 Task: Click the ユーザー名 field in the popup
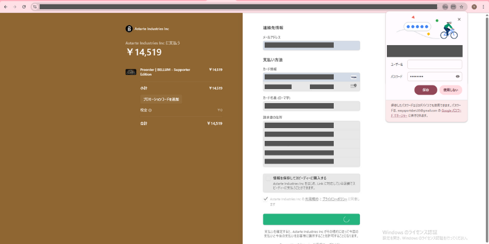[x=435, y=65]
